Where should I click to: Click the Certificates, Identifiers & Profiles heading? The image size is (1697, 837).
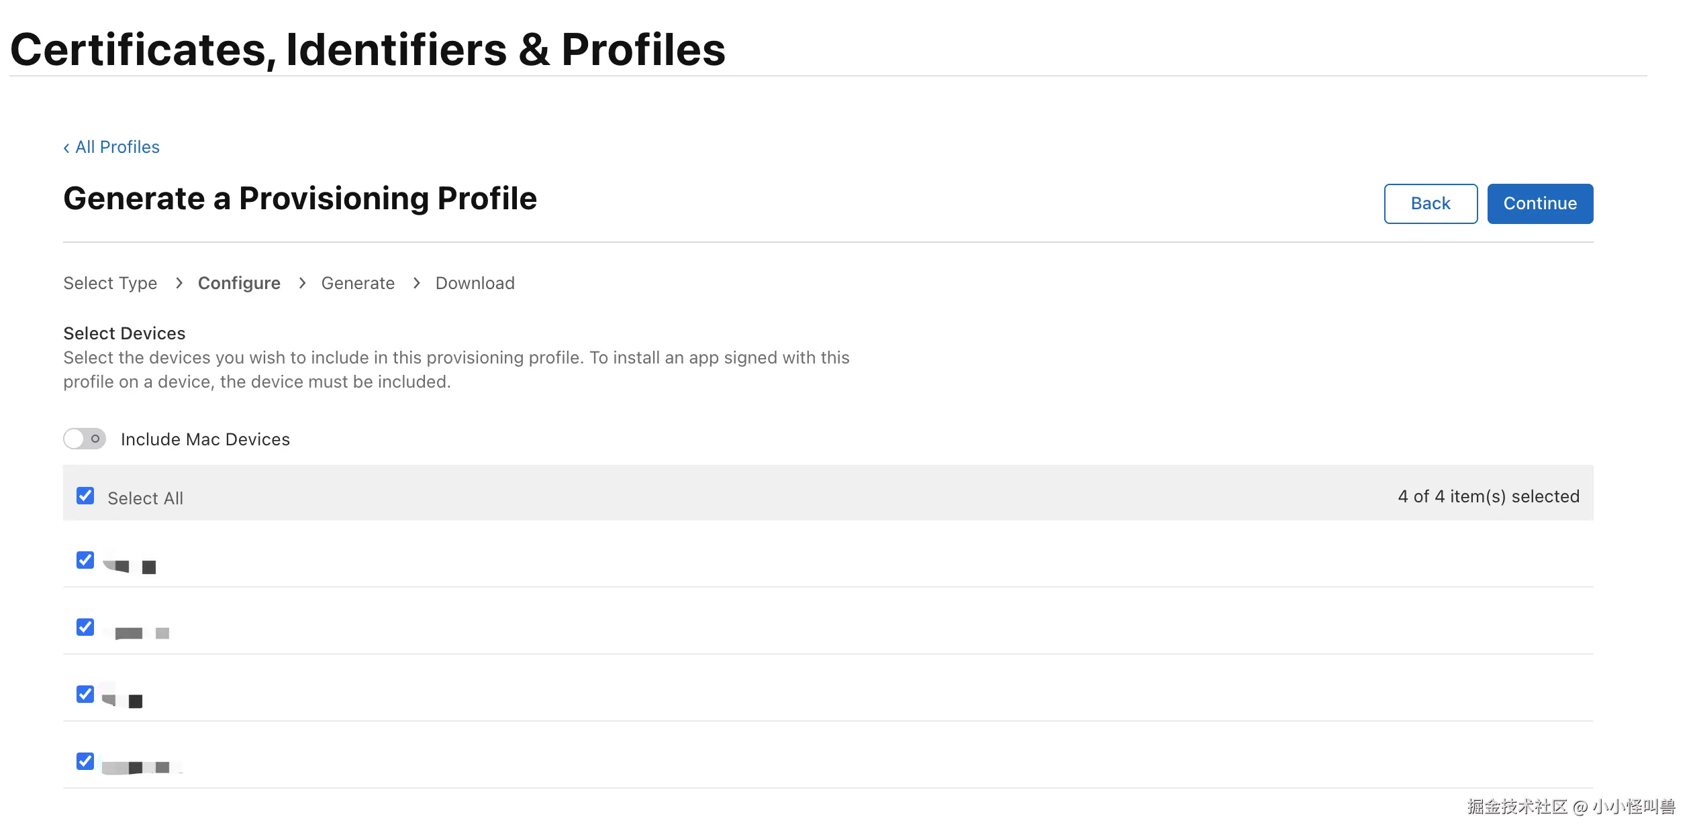368,50
